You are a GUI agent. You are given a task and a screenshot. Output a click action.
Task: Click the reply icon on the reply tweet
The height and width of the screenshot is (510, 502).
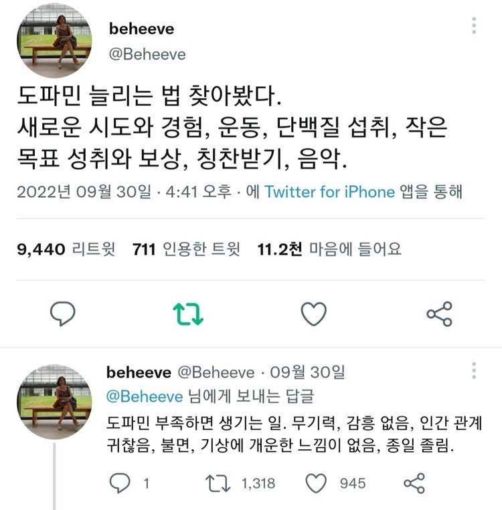[120, 483]
